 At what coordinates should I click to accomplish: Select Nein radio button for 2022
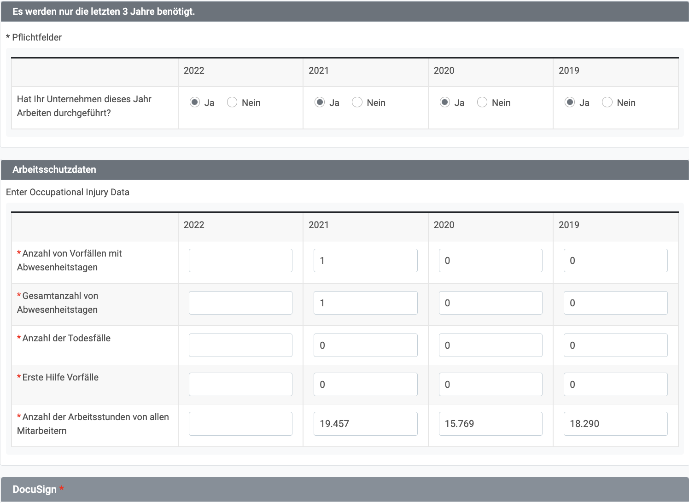coord(232,102)
